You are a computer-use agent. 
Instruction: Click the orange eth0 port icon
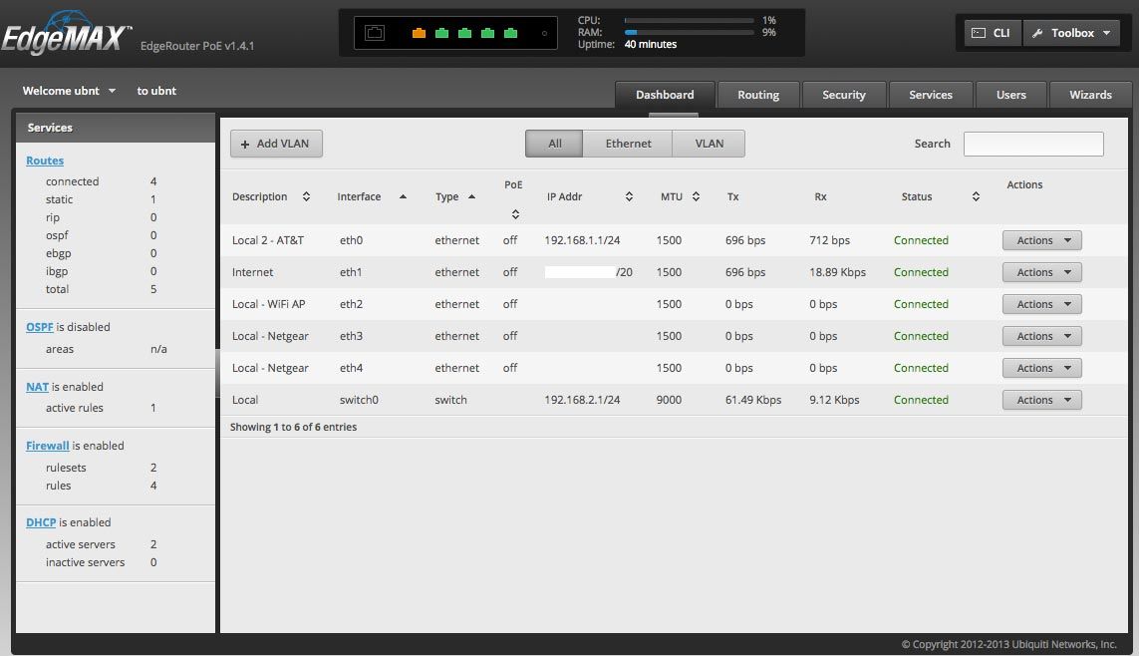[419, 33]
